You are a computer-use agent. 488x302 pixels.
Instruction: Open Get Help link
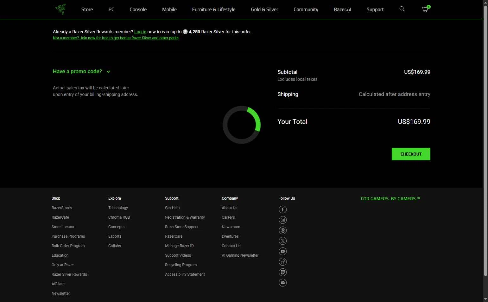click(x=172, y=208)
